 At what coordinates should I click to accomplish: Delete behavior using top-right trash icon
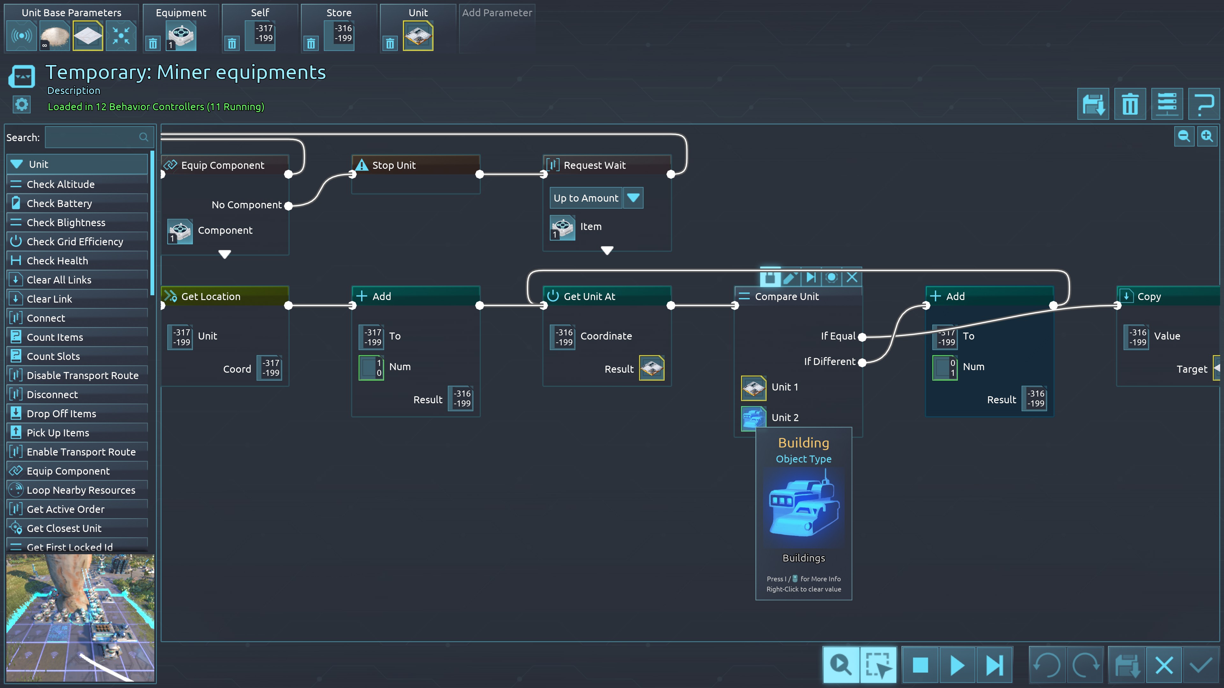pos(1130,104)
